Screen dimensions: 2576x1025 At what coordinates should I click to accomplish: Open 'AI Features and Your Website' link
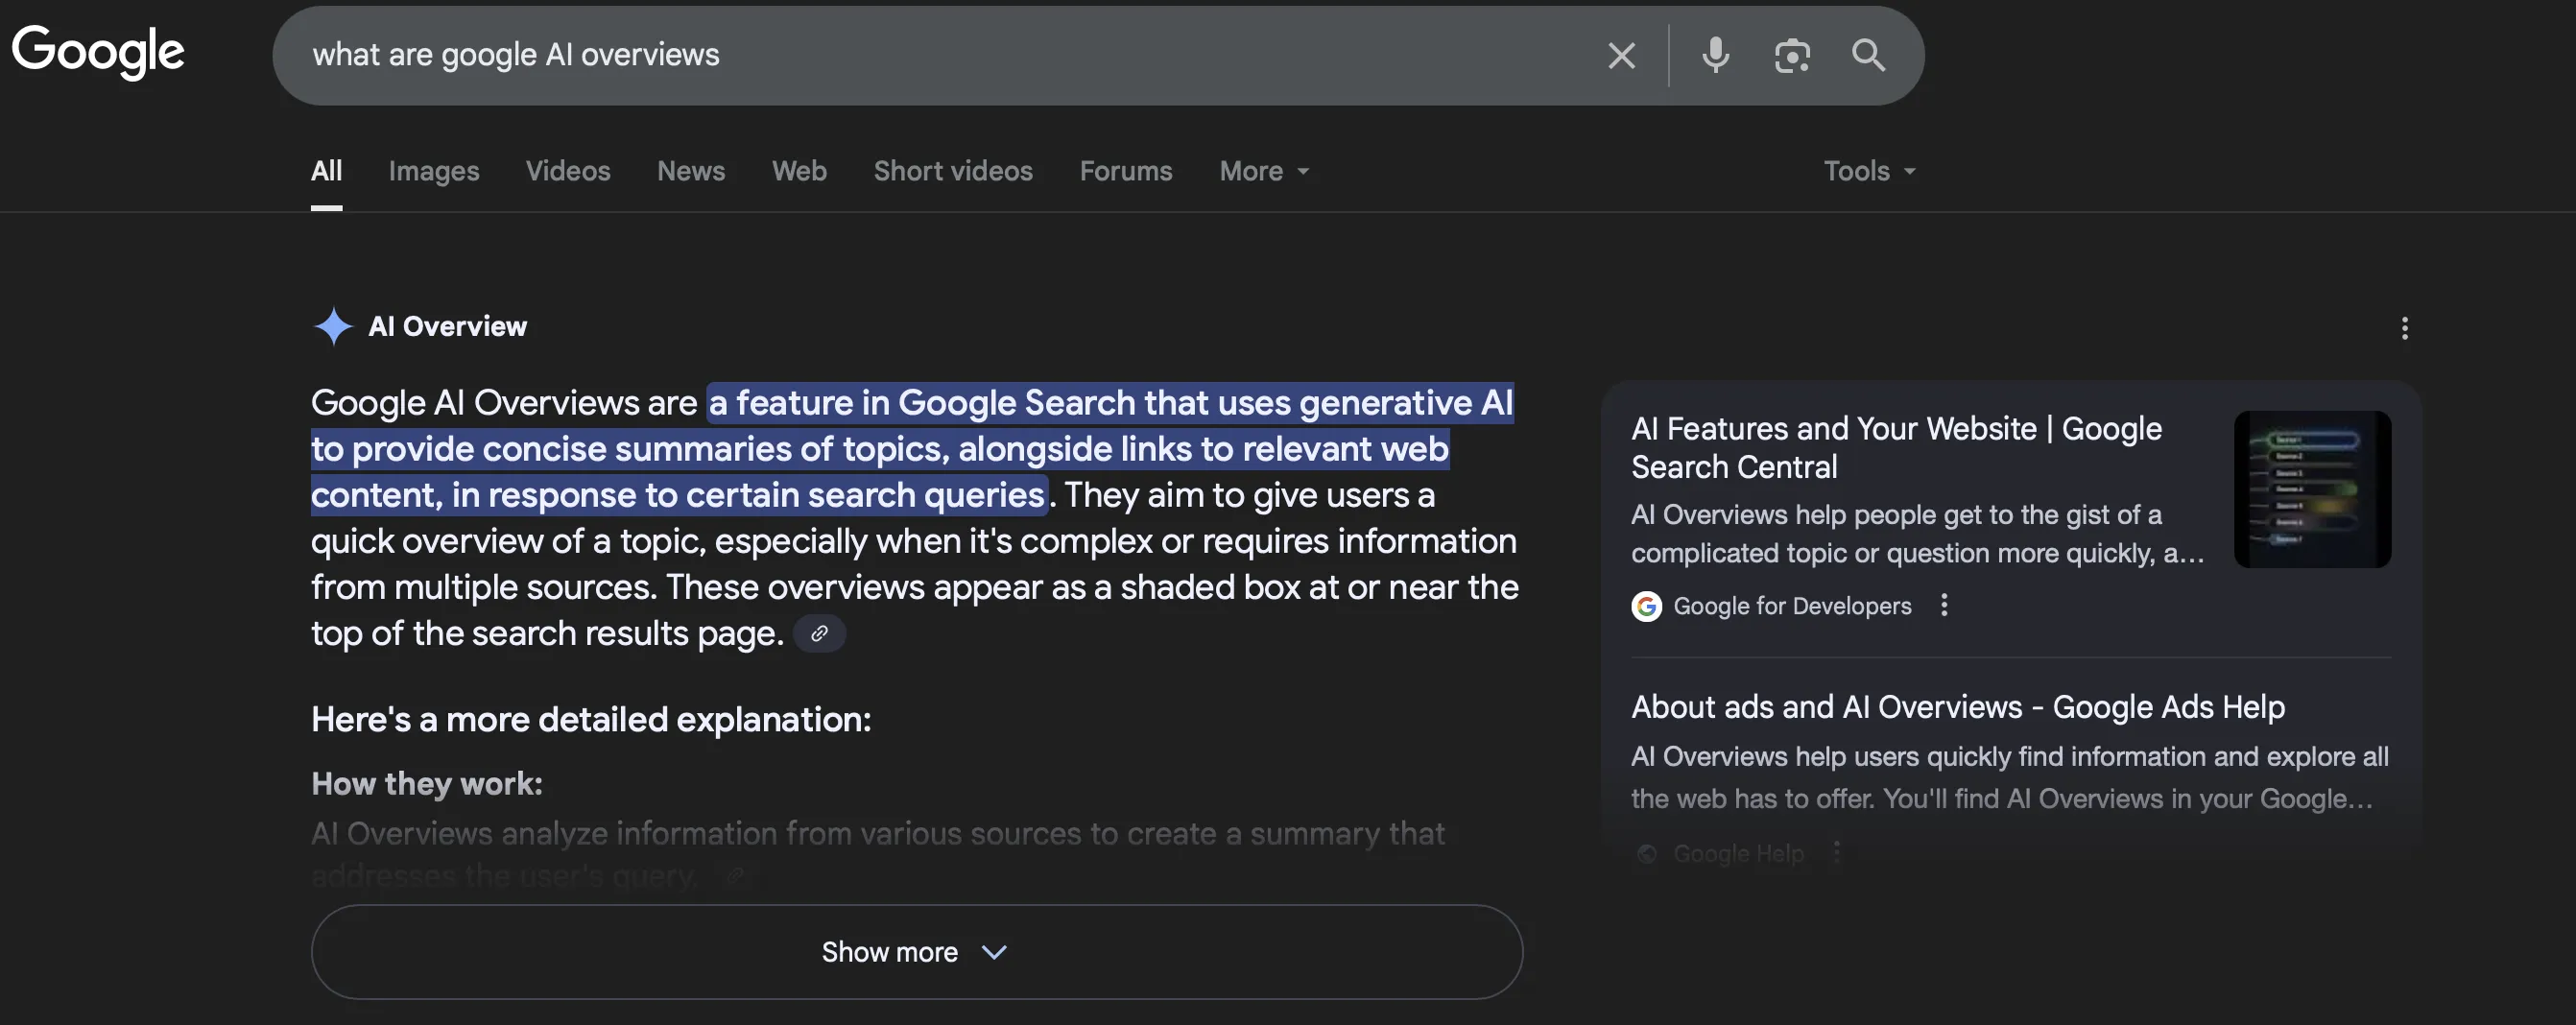coord(1896,448)
